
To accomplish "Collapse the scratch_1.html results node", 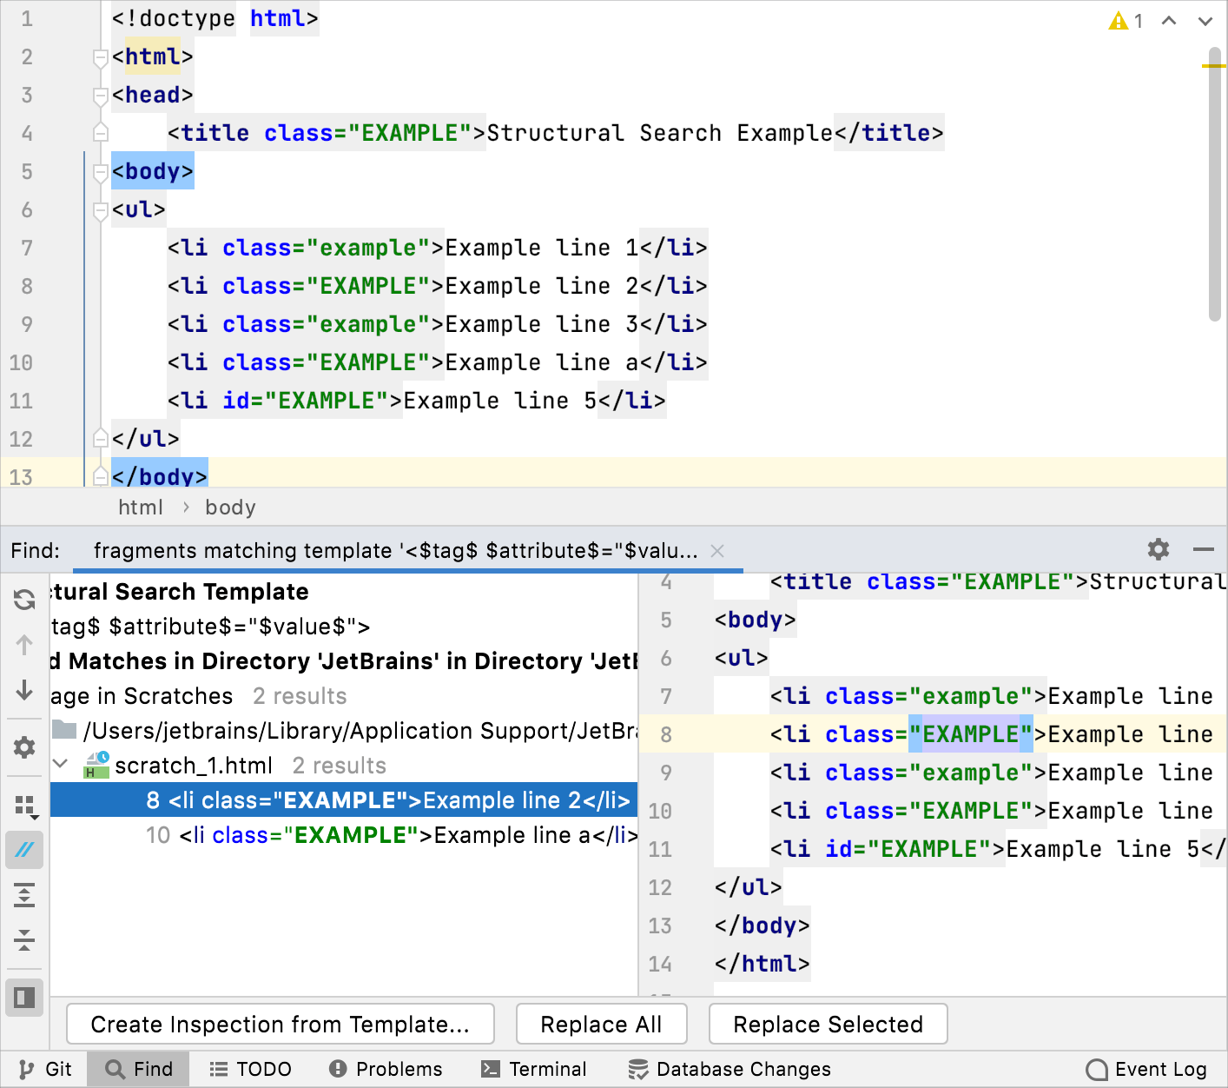I will click(61, 765).
